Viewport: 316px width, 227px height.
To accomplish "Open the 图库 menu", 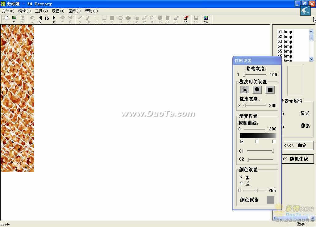I will point(74,11).
